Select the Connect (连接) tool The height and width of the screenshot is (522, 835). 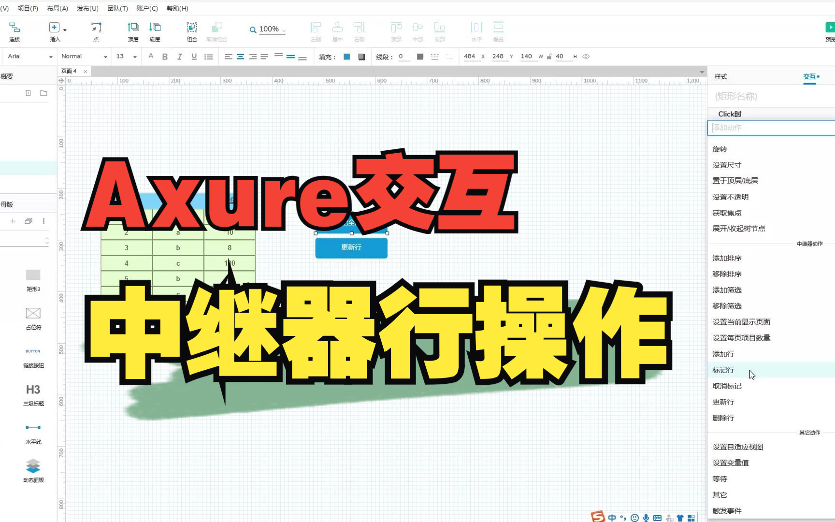pyautogui.click(x=14, y=31)
